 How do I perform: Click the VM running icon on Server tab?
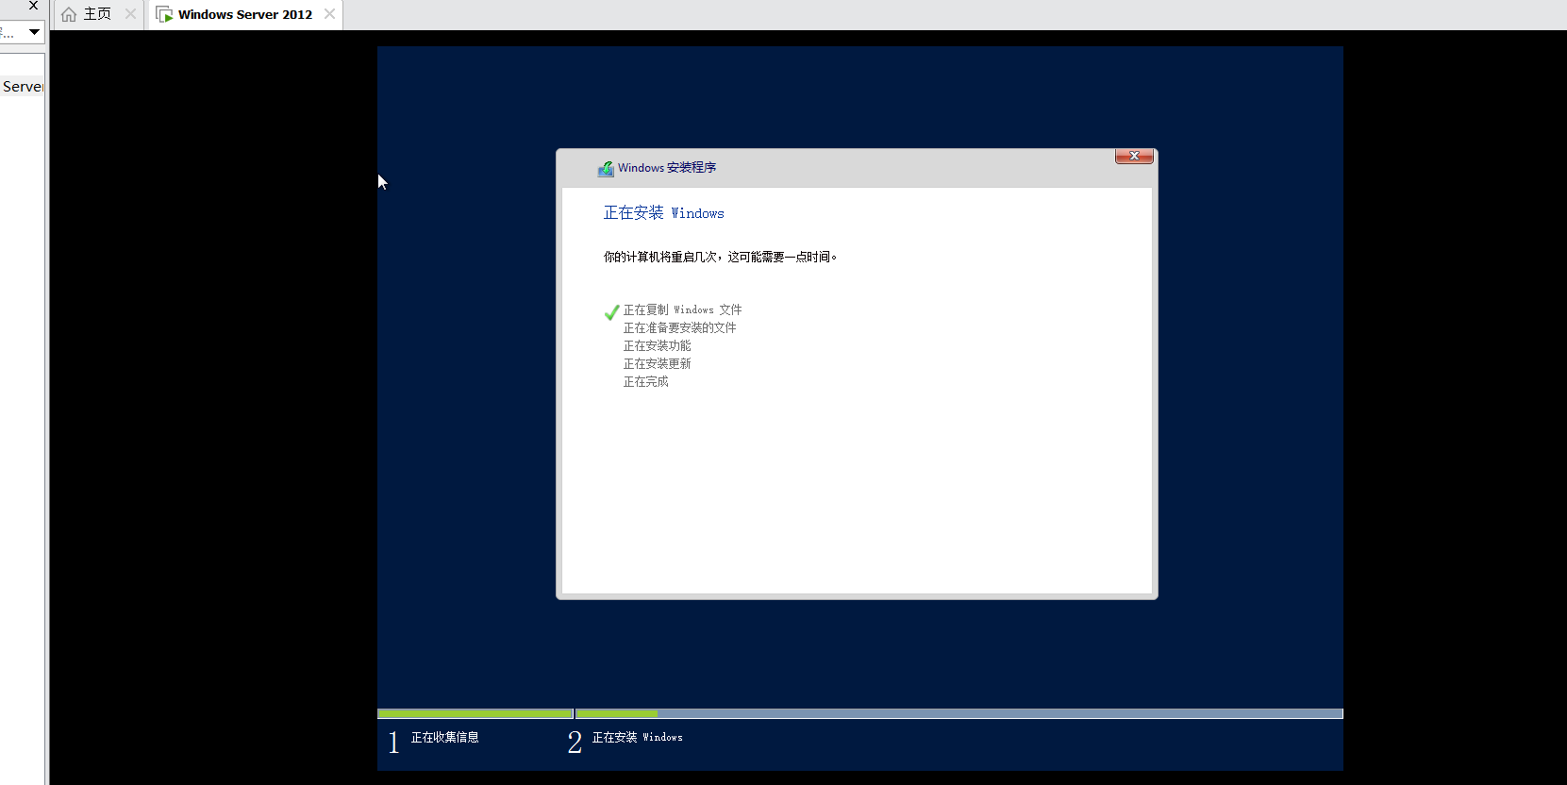164,14
